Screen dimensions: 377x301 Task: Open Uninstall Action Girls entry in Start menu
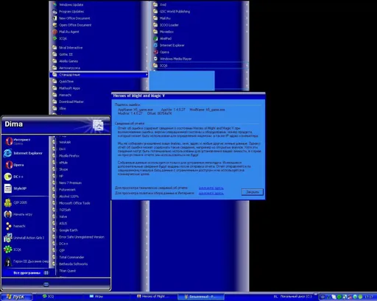click(x=24, y=238)
